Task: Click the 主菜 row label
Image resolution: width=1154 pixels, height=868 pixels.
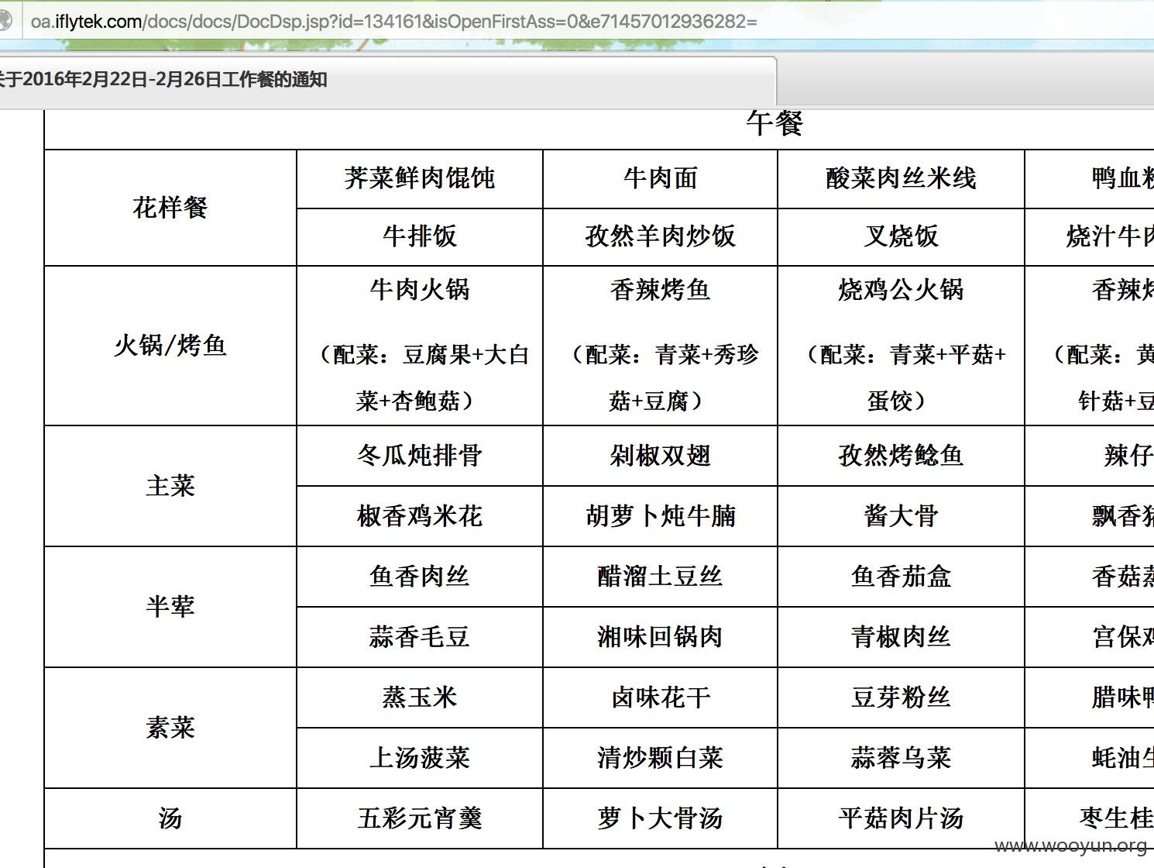Action: click(x=170, y=486)
